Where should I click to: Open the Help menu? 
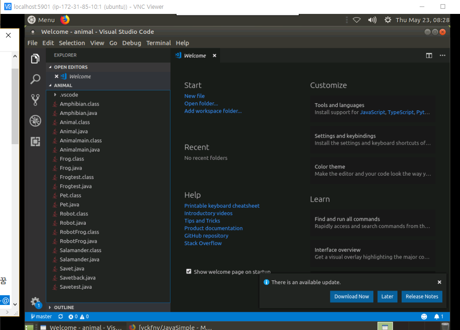tap(182, 43)
